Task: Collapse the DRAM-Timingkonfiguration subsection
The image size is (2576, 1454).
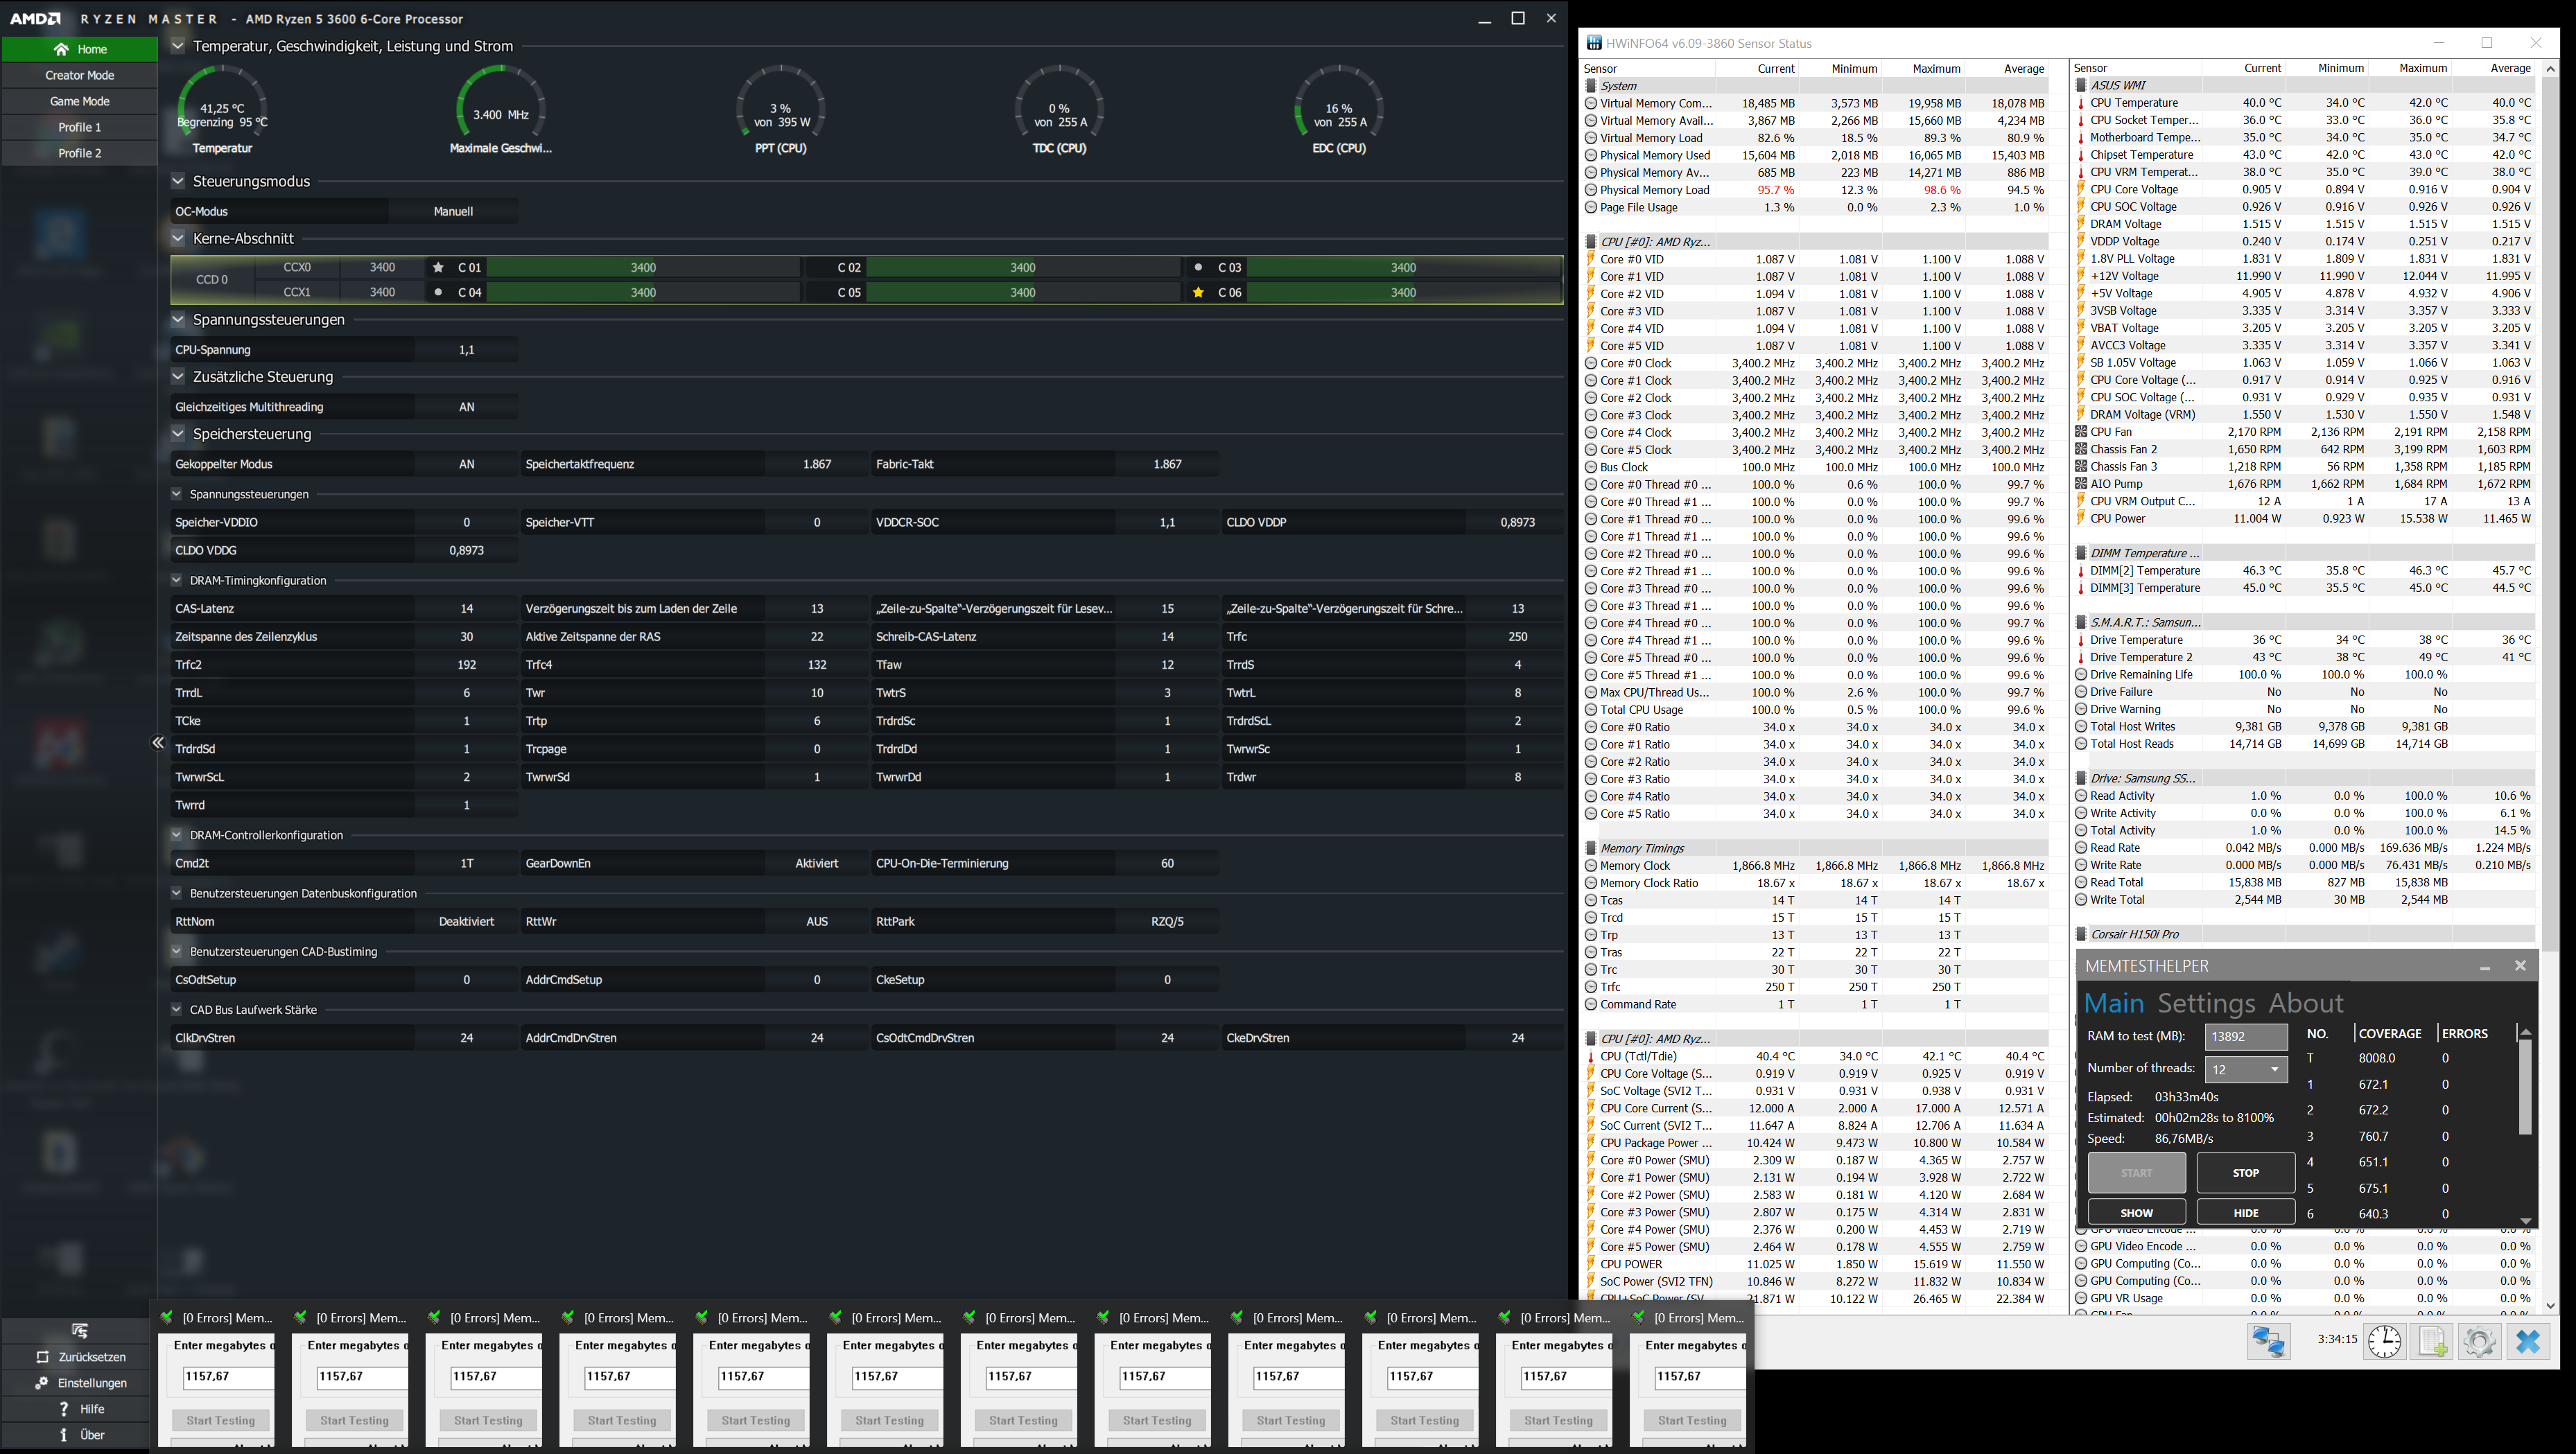Action: pos(177,580)
